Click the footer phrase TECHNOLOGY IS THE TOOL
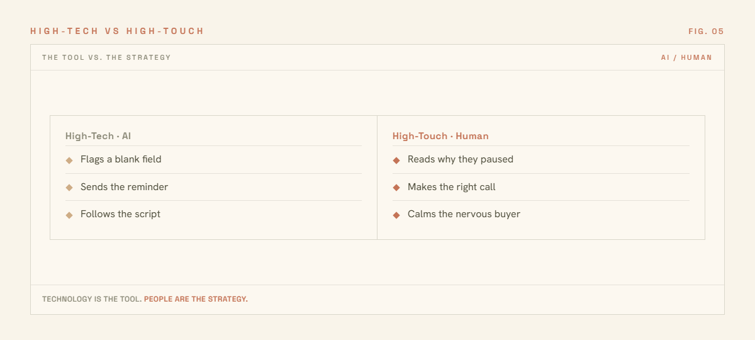755x340 pixels. [92, 299]
